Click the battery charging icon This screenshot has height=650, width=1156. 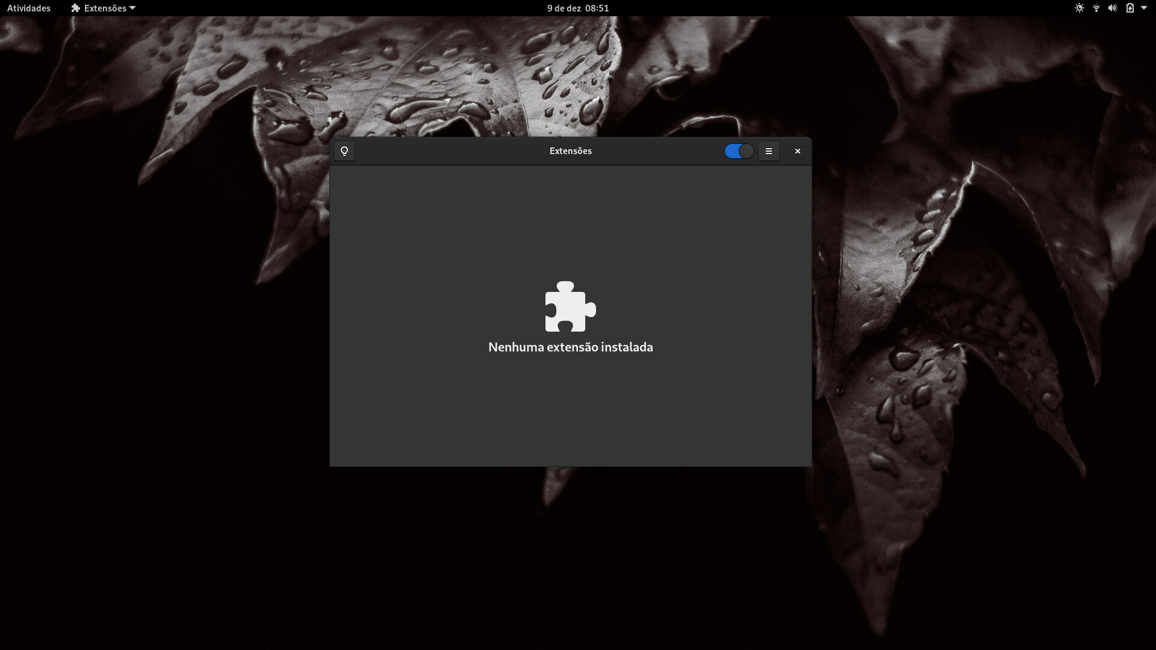coord(1130,8)
